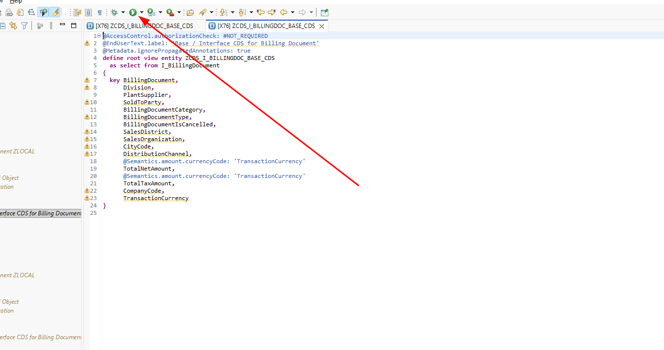
Task: Click the Back navigation arrow
Action: point(284,12)
